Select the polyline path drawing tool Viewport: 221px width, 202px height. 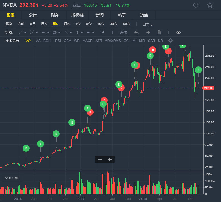click(32, 33)
